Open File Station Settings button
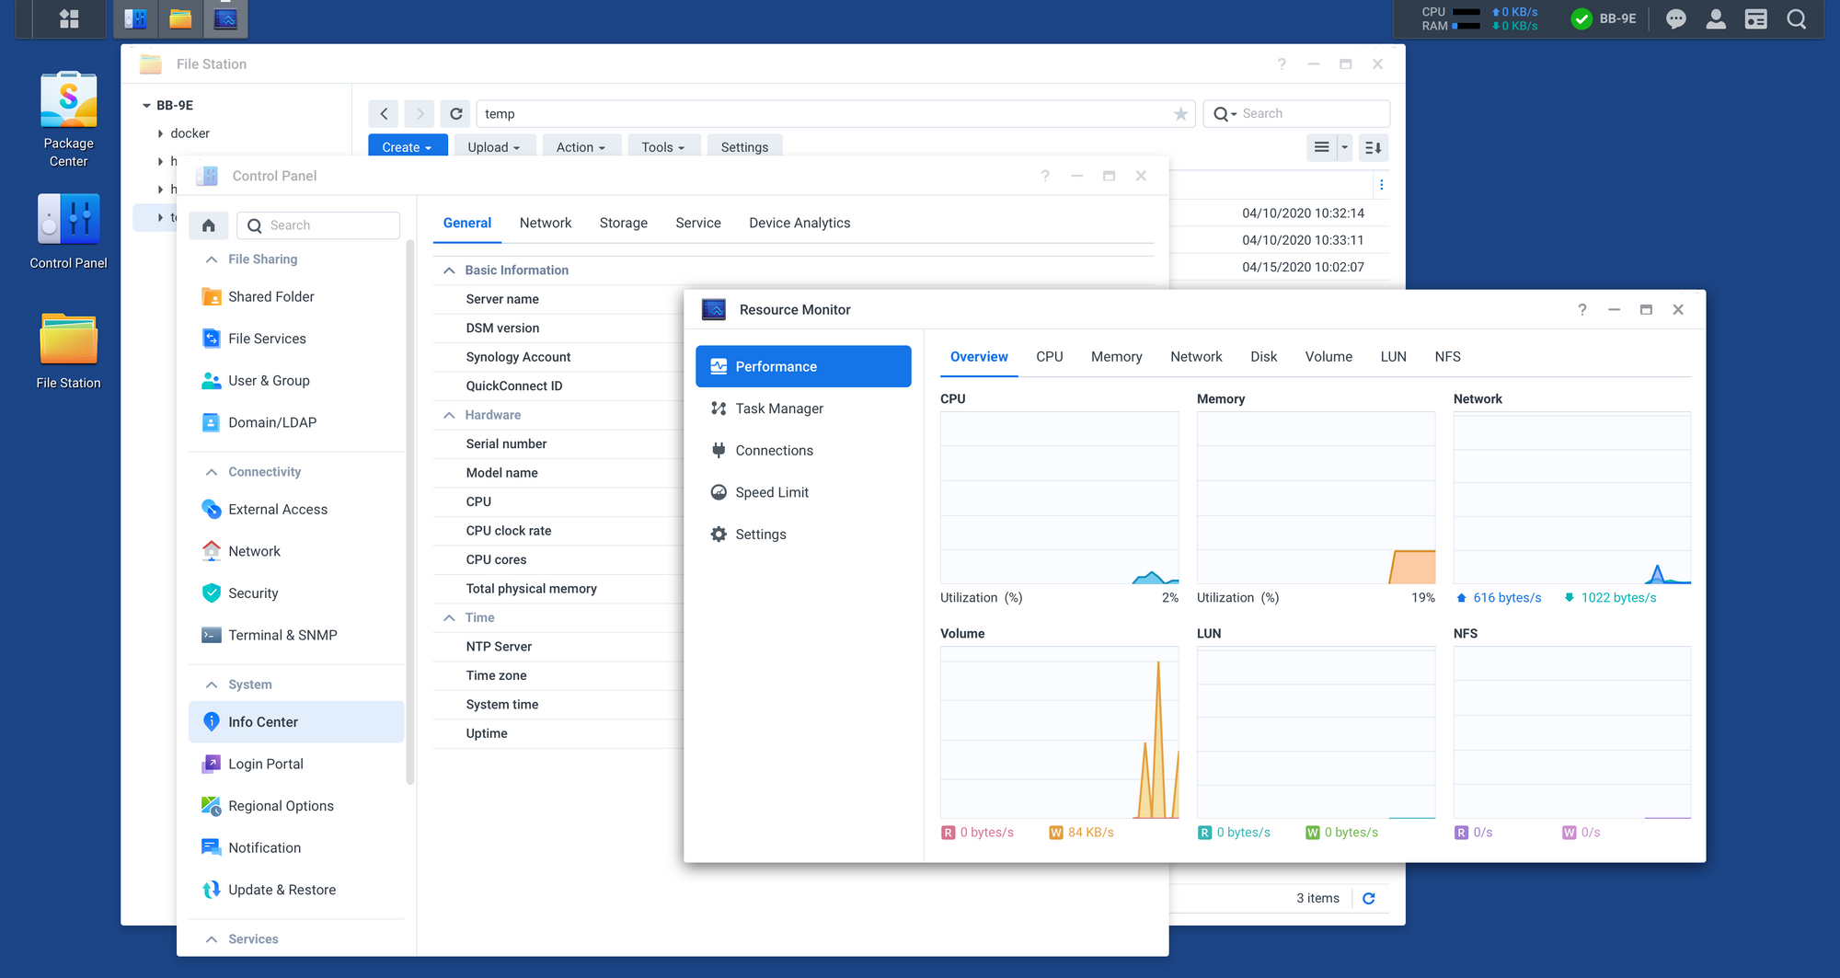1840x978 pixels. point(745,146)
